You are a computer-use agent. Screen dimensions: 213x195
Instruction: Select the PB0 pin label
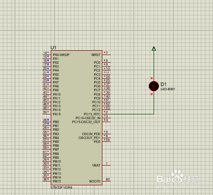tap(56, 122)
